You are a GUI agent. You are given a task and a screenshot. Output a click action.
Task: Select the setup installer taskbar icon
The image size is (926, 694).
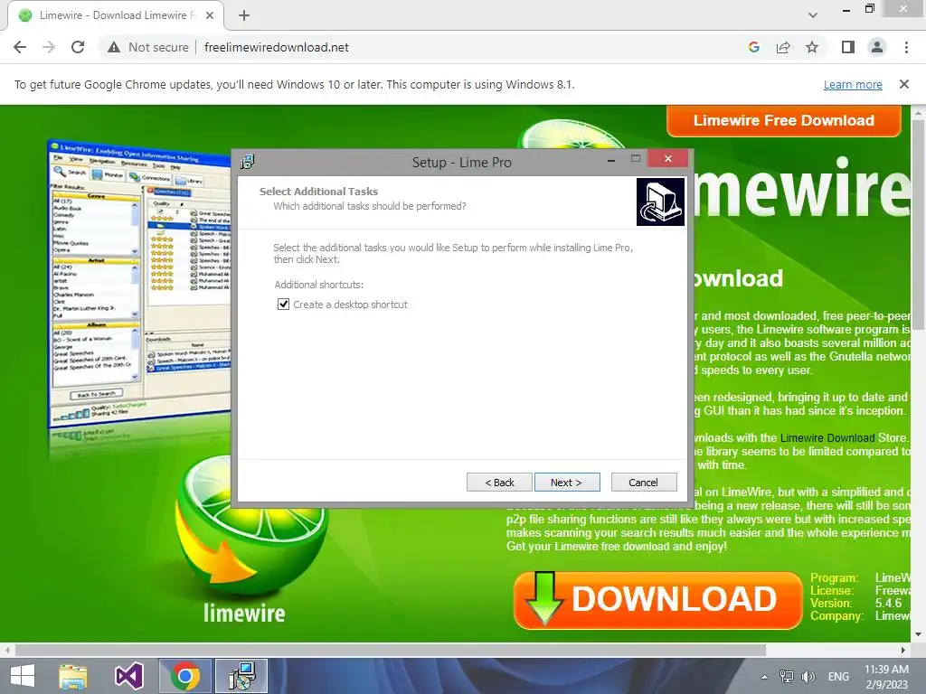click(241, 676)
